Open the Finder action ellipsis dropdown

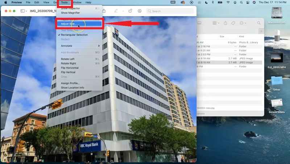tap(243, 23)
